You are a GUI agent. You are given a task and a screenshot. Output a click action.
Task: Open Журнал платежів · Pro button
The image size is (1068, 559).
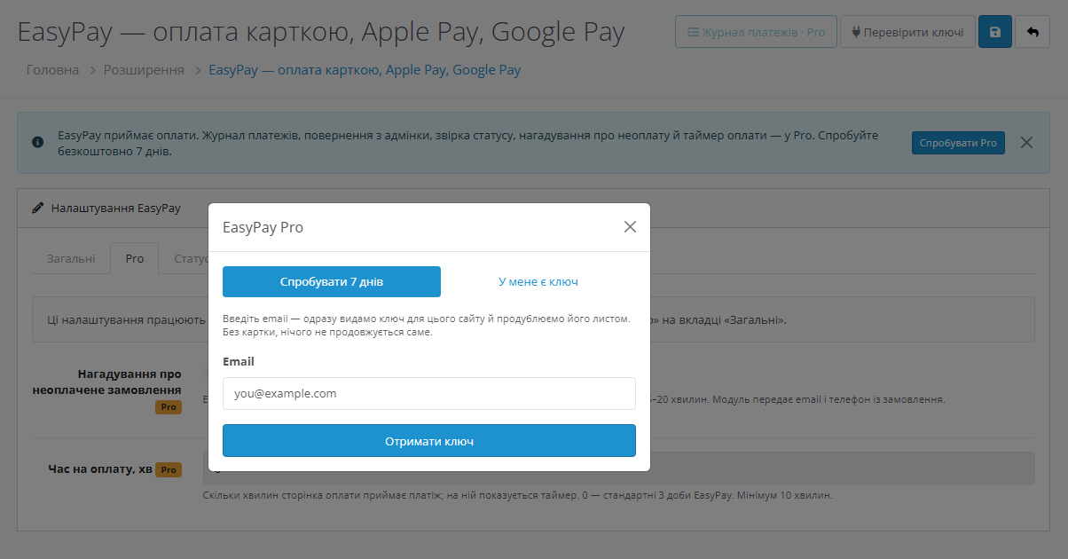[756, 32]
